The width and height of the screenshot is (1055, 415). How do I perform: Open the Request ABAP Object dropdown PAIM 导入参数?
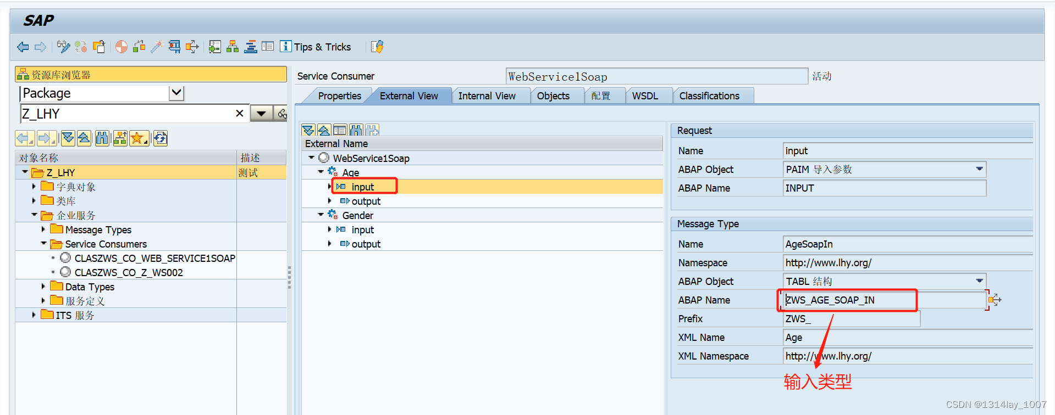pyautogui.click(x=979, y=169)
